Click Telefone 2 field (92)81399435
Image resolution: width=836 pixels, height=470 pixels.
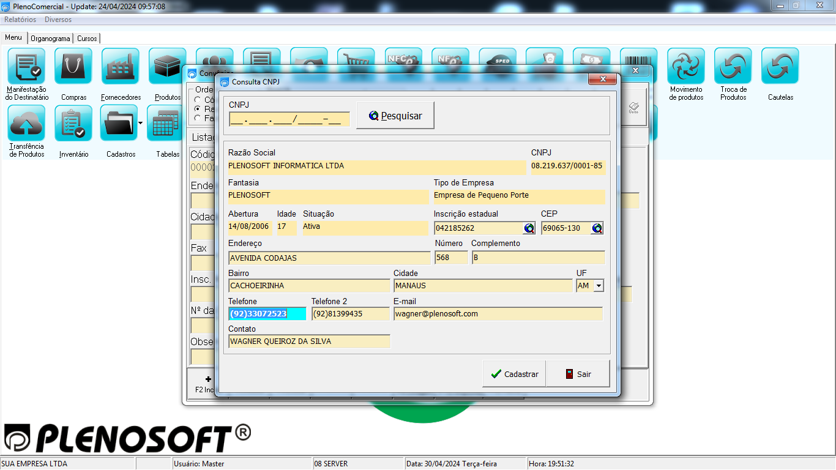click(351, 314)
